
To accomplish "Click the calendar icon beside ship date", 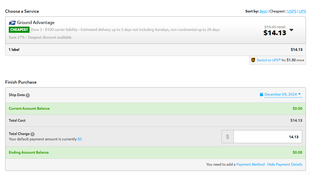I will point(261,95).
